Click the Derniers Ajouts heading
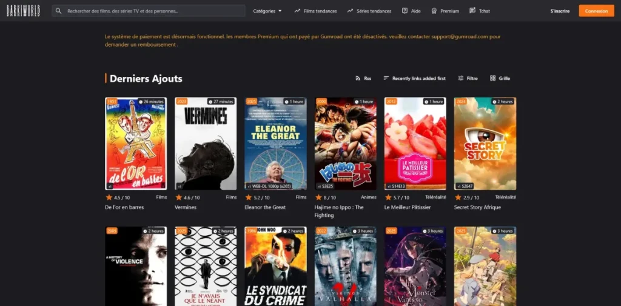This screenshot has width=621, height=306. tap(146, 78)
